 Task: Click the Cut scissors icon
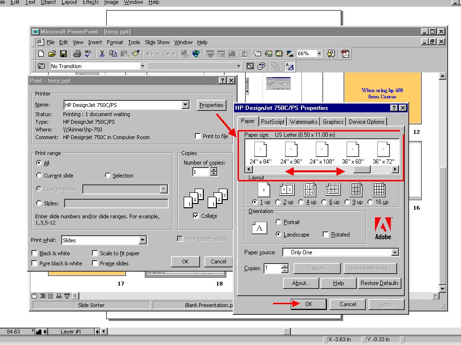(102, 54)
